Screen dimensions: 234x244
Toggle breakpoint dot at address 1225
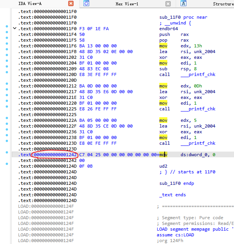[x=7, y=107]
